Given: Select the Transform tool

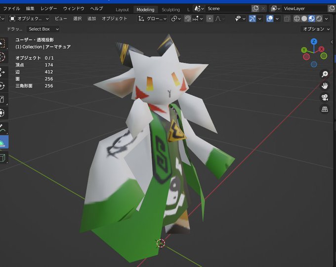Looking at the screenshot, I should [2, 113].
